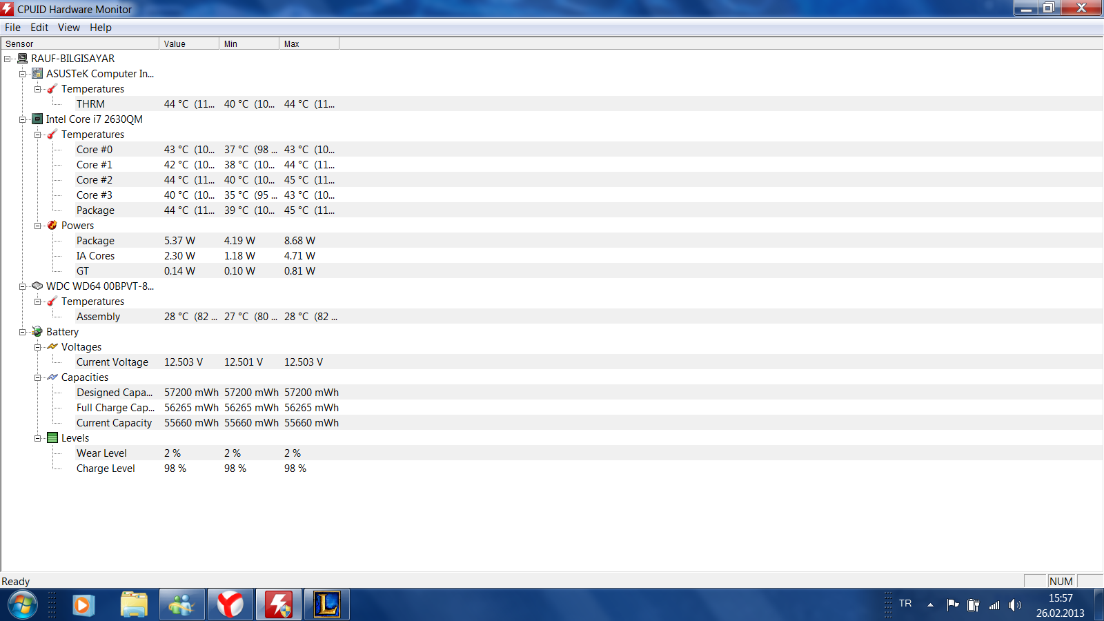
Task: Click the thermometer icon under ASUSTeK
Action: pyautogui.click(x=52, y=89)
